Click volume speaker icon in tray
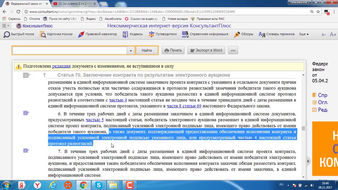 pyautogui.click(x=312, y=185)
